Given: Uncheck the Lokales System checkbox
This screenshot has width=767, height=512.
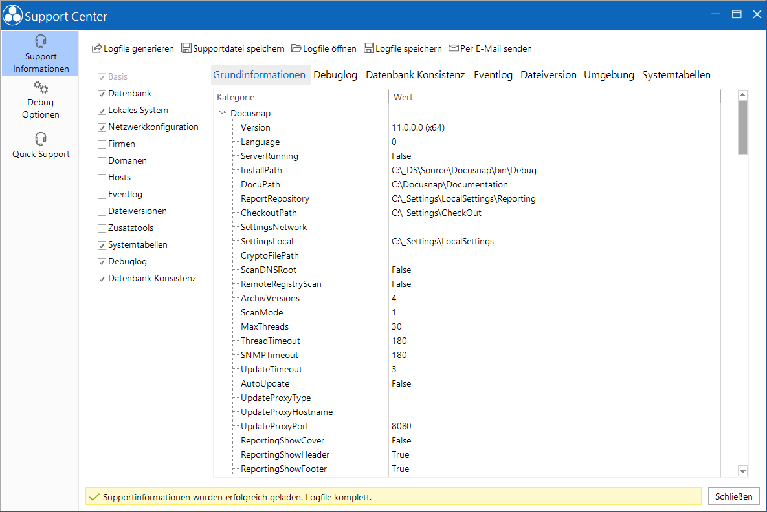Looking at the screenshot, I should coord(102,111).
